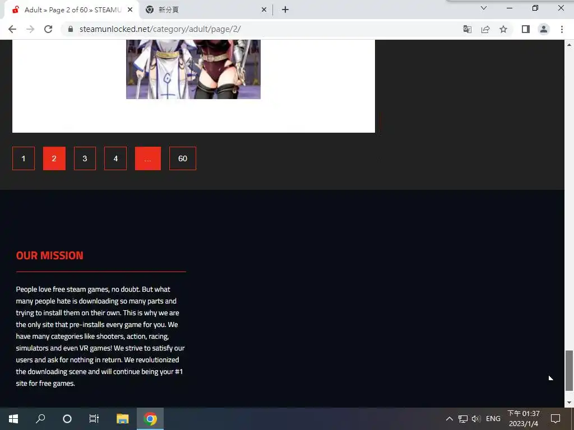Click the OUR MISSION heading
Image resolution: width=574 pixels, height=430 pixels.
[50, 255]
